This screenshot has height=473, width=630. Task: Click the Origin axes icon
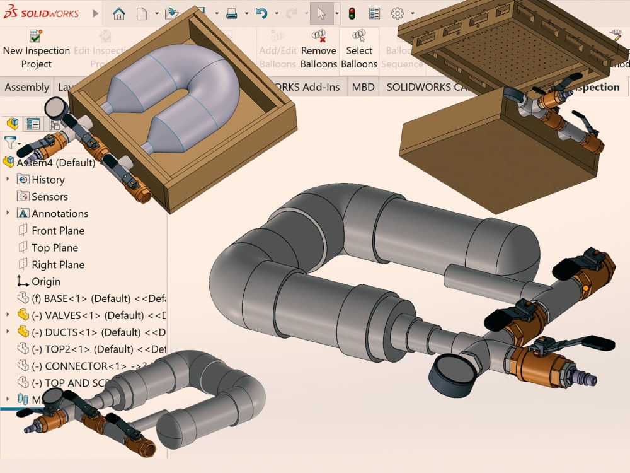tap(23, 281)
